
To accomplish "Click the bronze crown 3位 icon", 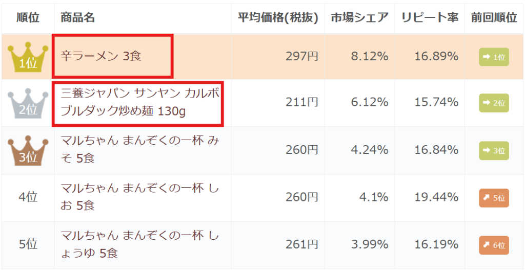I will [28, 150].
